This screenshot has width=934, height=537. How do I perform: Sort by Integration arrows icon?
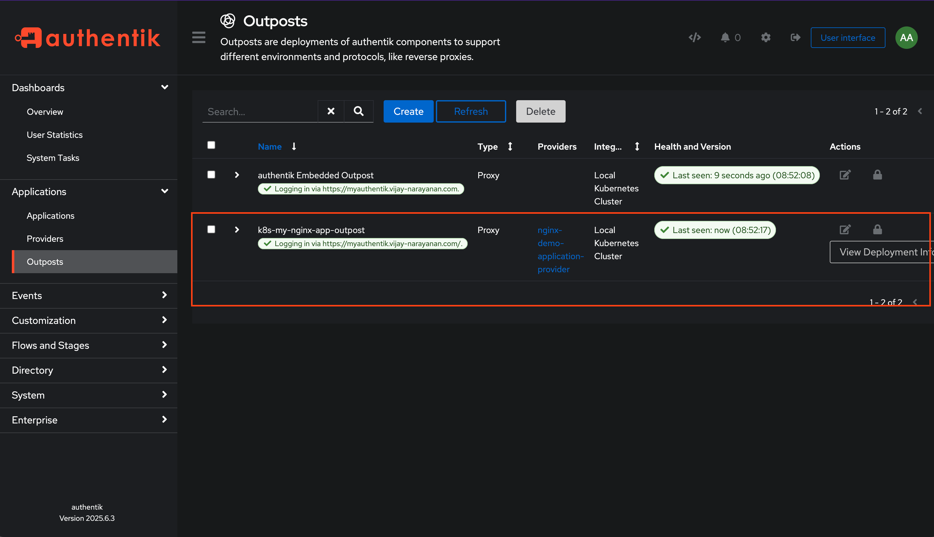point(637,147)
